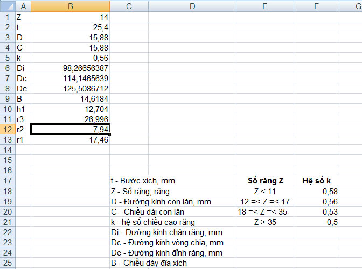This screenshot has width=362, height=269.
Task: Click cell 'De - Đường kính đỉnh răng, mm'
Action: 166,253
